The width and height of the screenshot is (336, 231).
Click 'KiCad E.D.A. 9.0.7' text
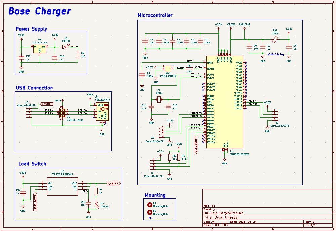216,225
